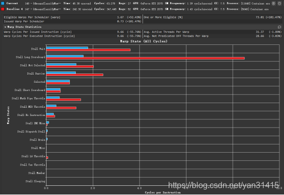
Task: Select the Baseline 4 label
Action: 15,9
